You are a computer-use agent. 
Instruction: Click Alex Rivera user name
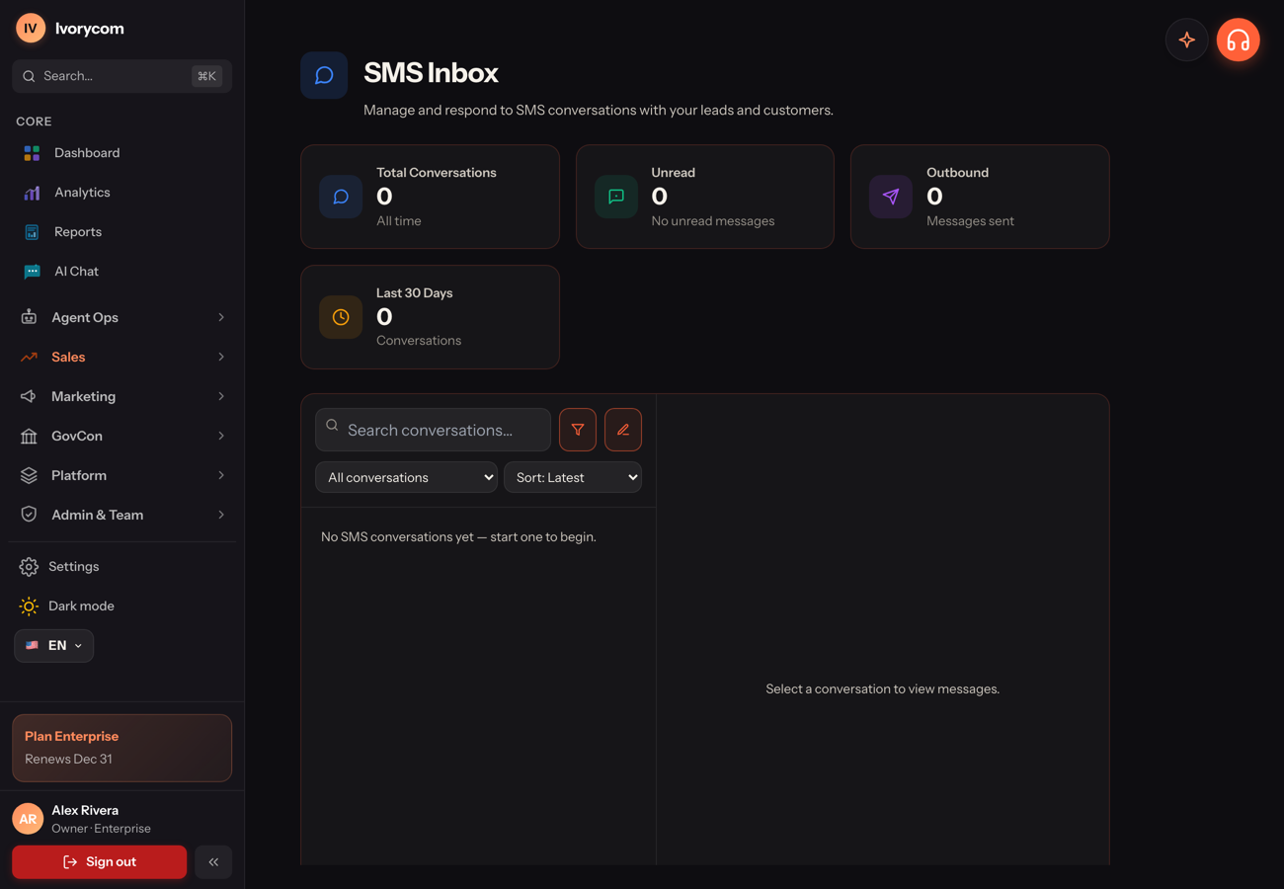(x=85, y=810)
